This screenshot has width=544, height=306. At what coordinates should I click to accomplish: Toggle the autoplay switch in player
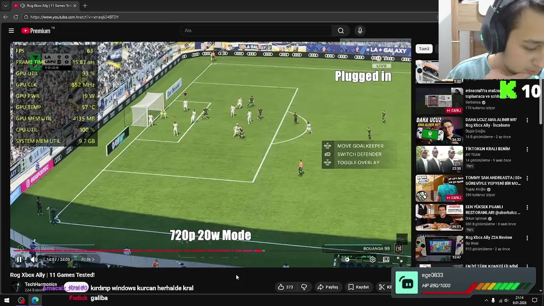345,259
